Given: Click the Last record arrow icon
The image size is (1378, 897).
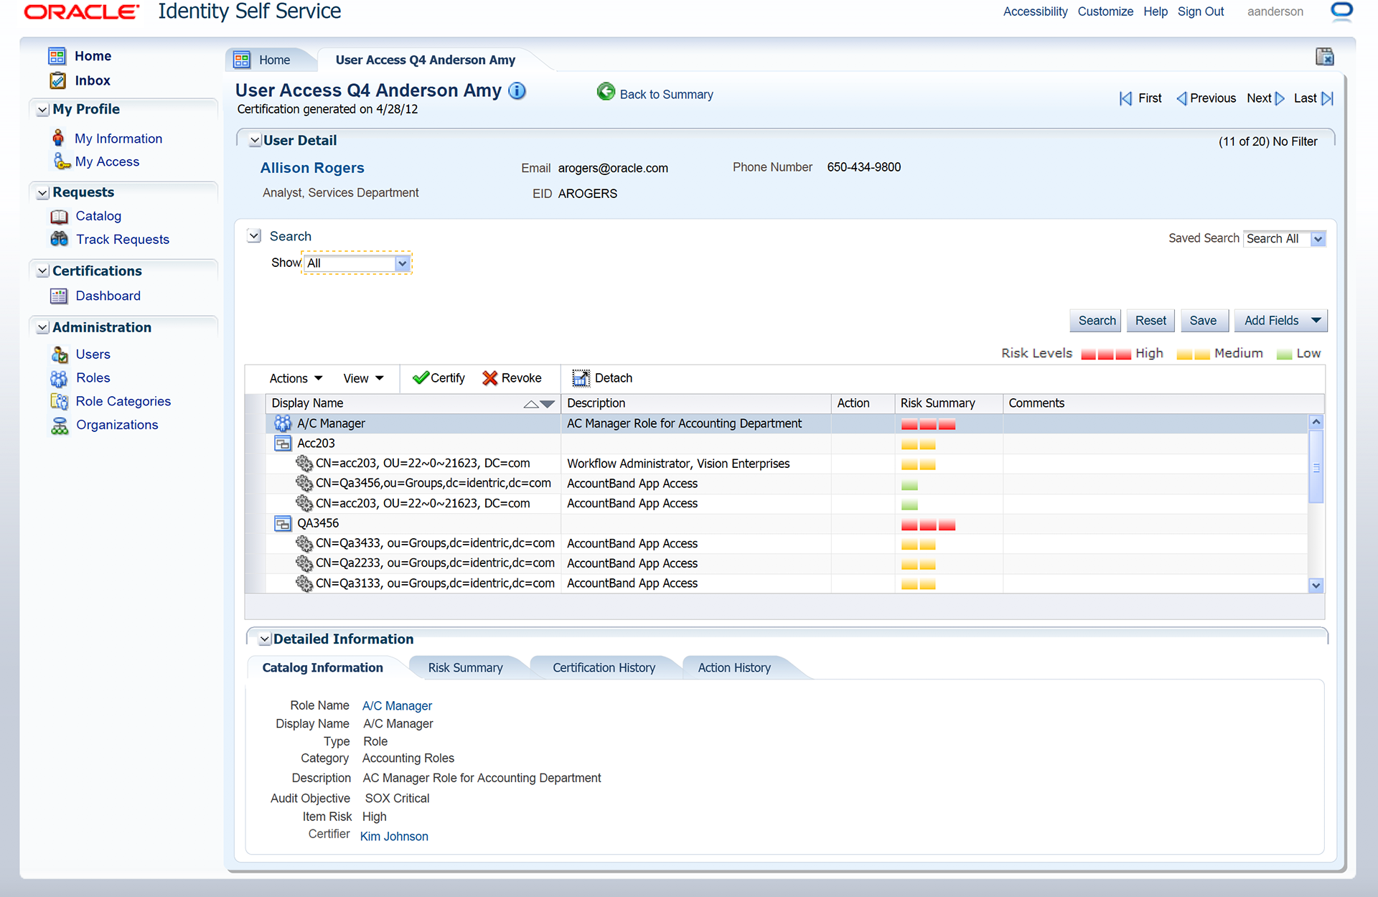Looking at the screenshot, I should click(1327, 98).
